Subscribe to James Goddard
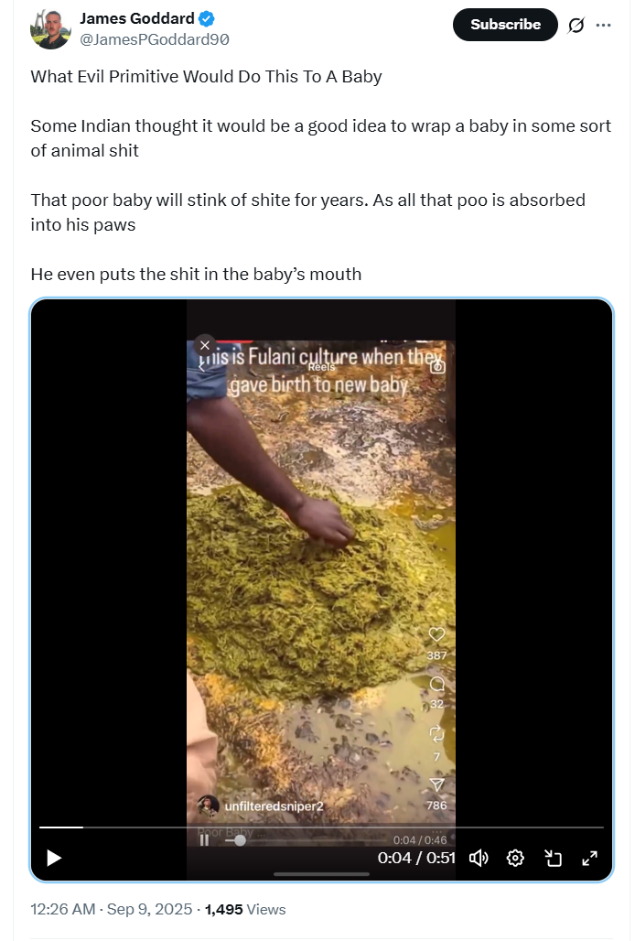Screen dimensions: 635x941 pyautogui.click(x=505, y=25)
